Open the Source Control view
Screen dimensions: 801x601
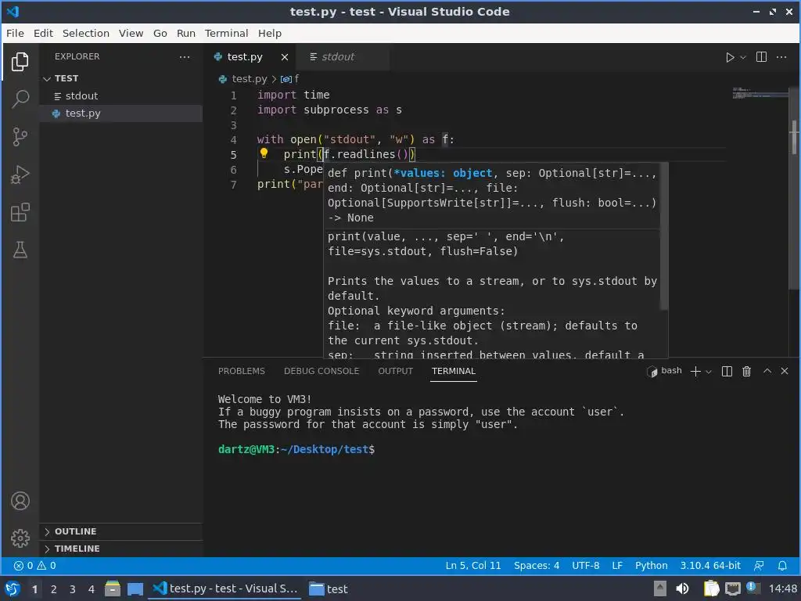click(x=20, y=136)
